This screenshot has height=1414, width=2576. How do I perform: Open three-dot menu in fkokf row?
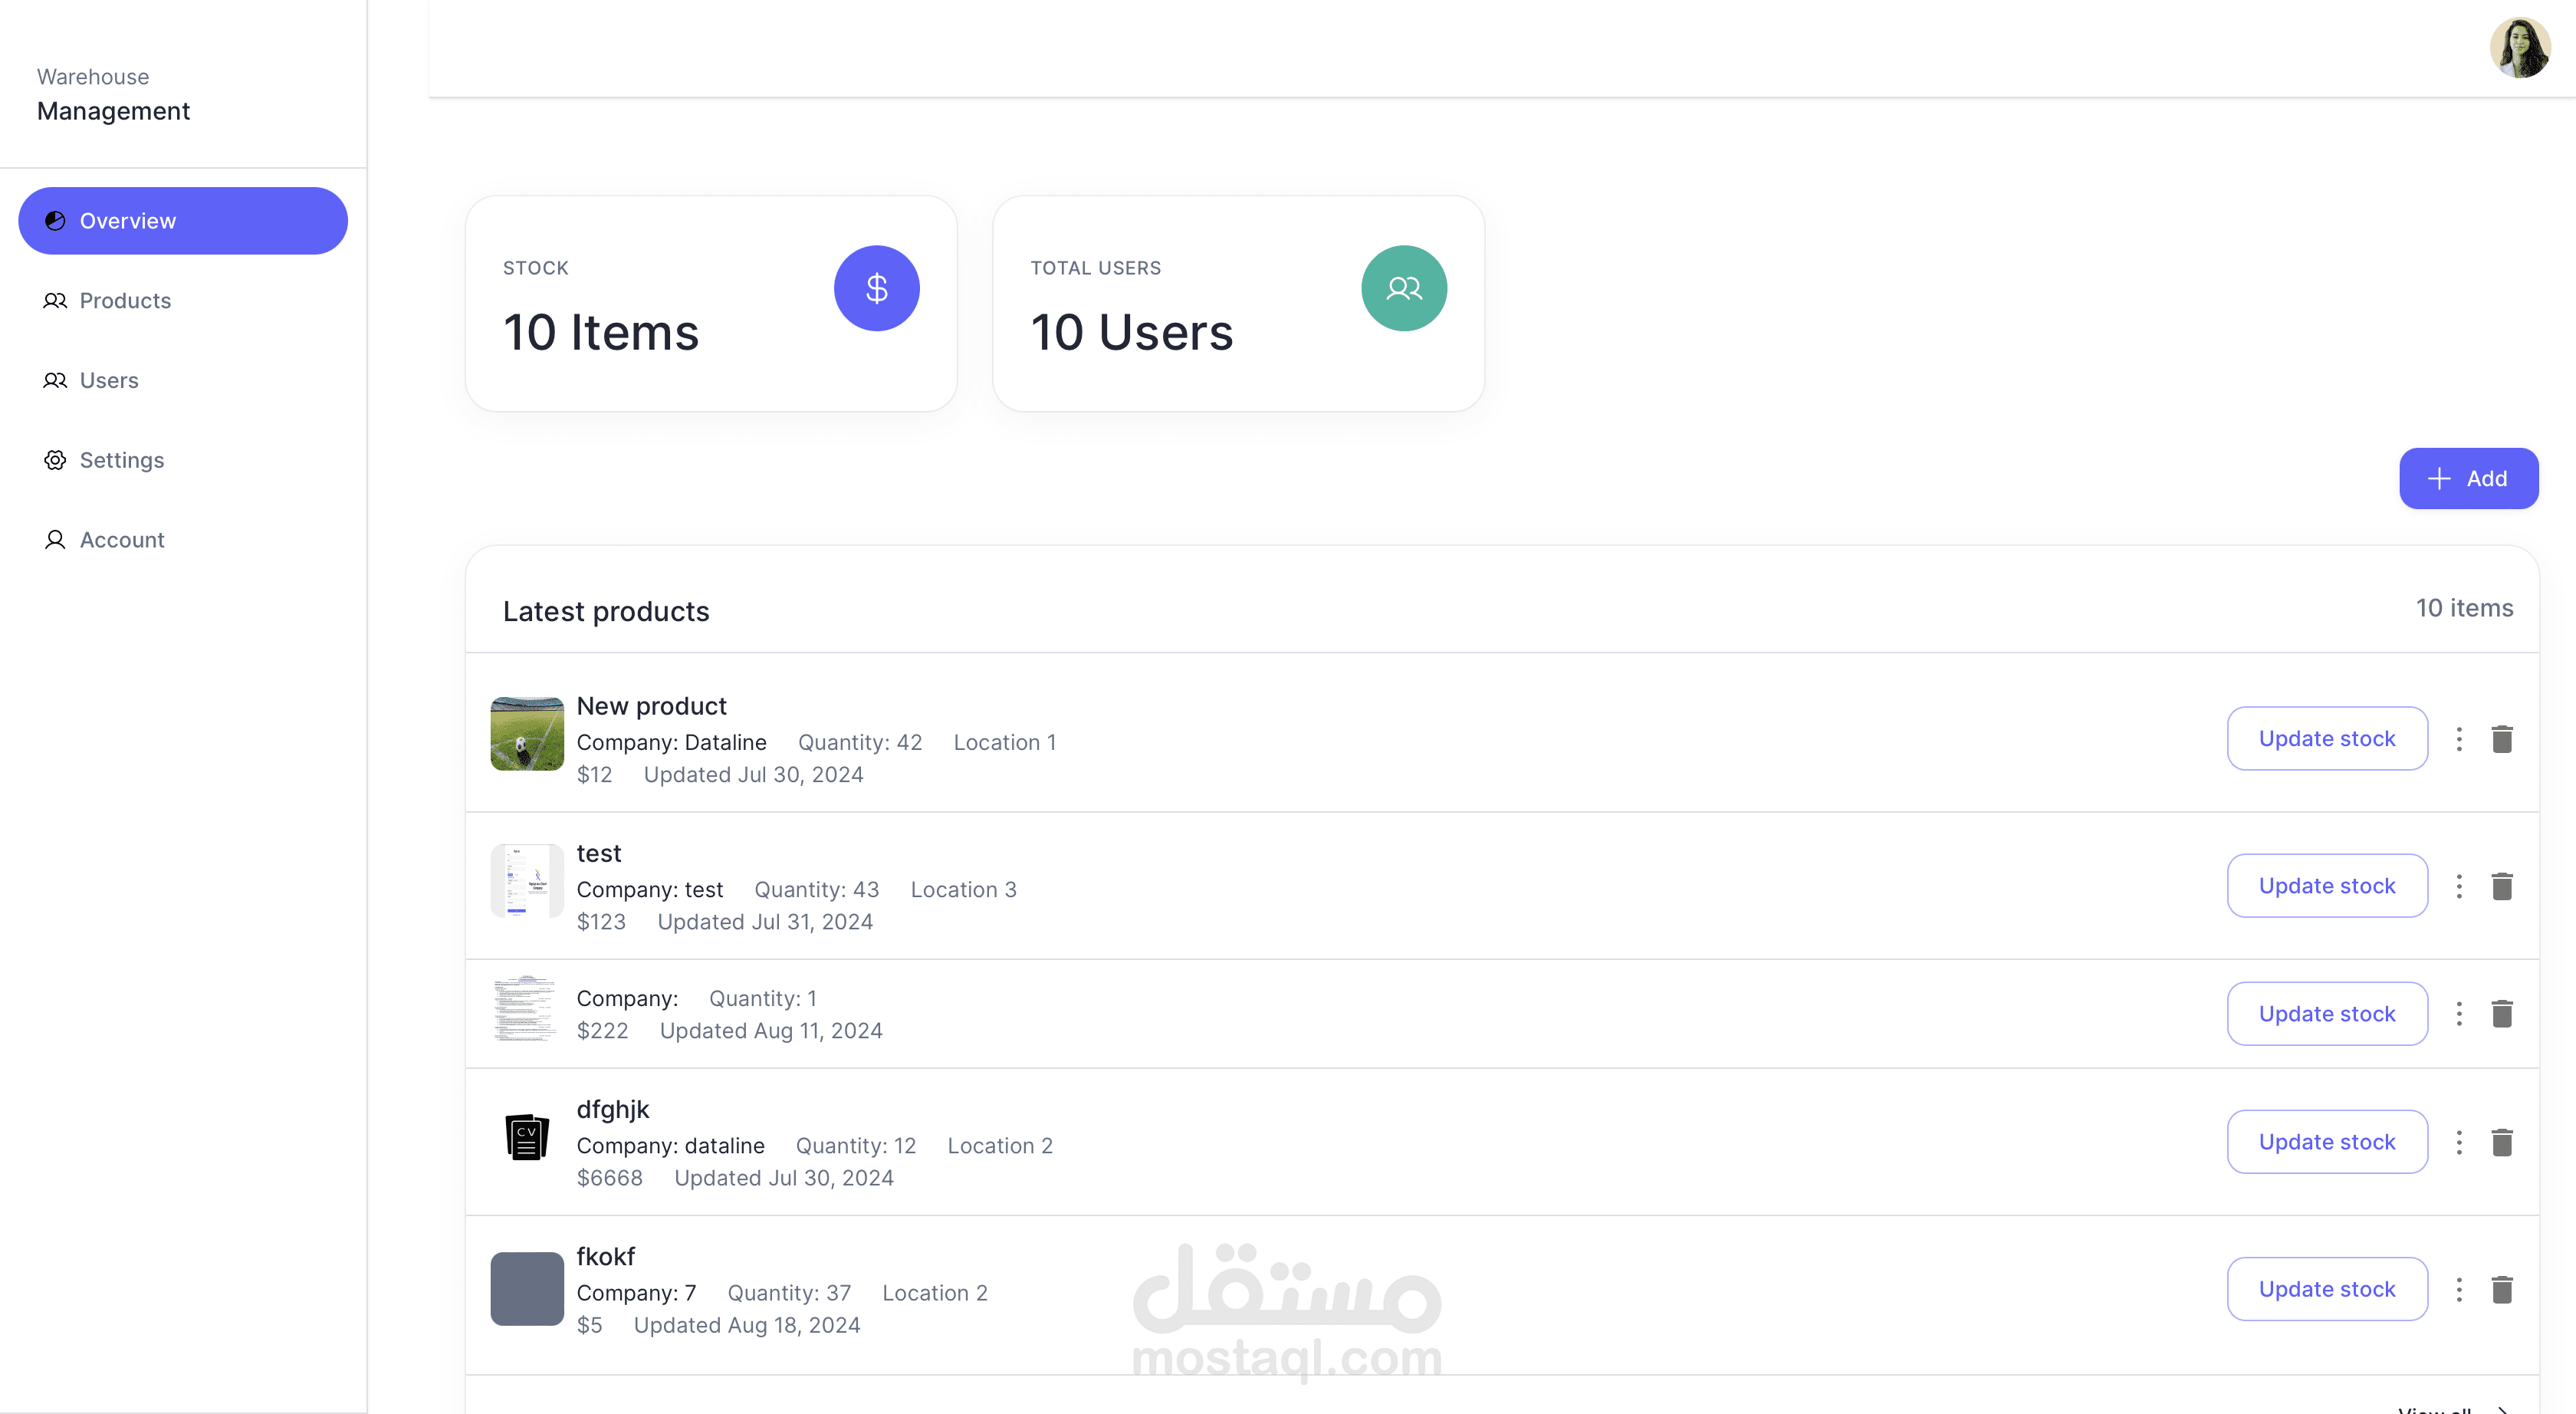coord(2459,1289)
